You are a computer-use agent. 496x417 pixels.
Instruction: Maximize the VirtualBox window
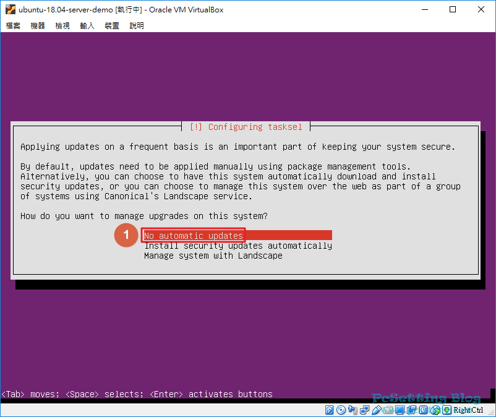pyautogui.click(x=453, y=9)
